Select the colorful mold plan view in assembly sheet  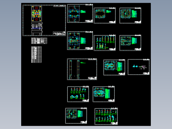pyautogui.click(x=37, y=14)
